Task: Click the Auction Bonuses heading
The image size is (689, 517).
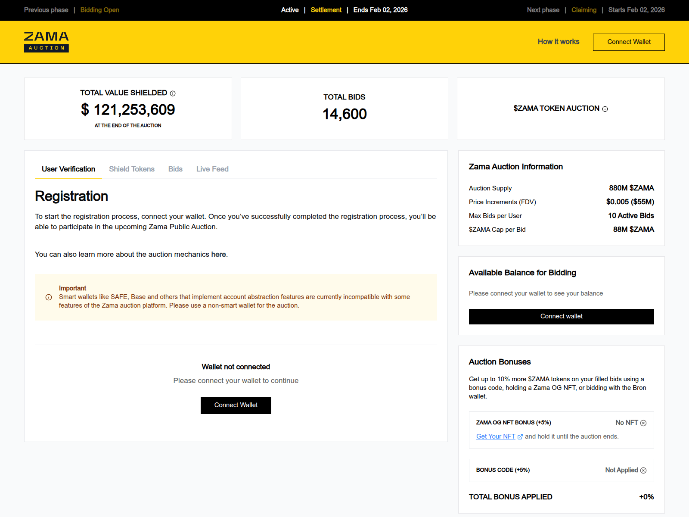Action: [500, 362]
